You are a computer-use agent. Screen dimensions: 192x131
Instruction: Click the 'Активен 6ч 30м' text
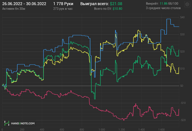14,9
